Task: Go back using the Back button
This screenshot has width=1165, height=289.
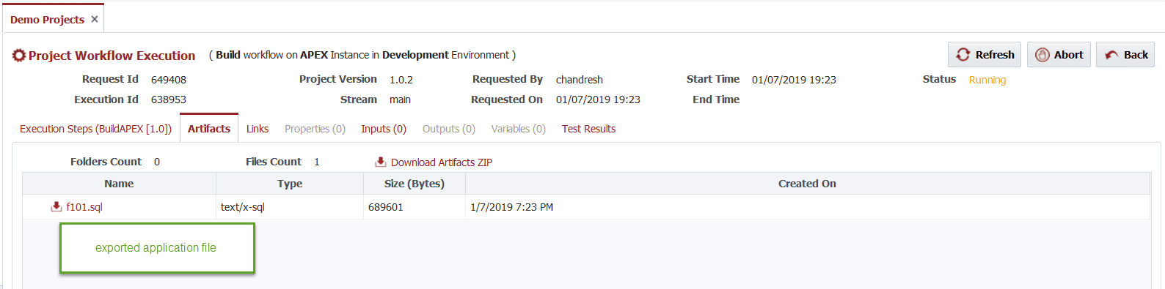Action: click(1125, 55)
